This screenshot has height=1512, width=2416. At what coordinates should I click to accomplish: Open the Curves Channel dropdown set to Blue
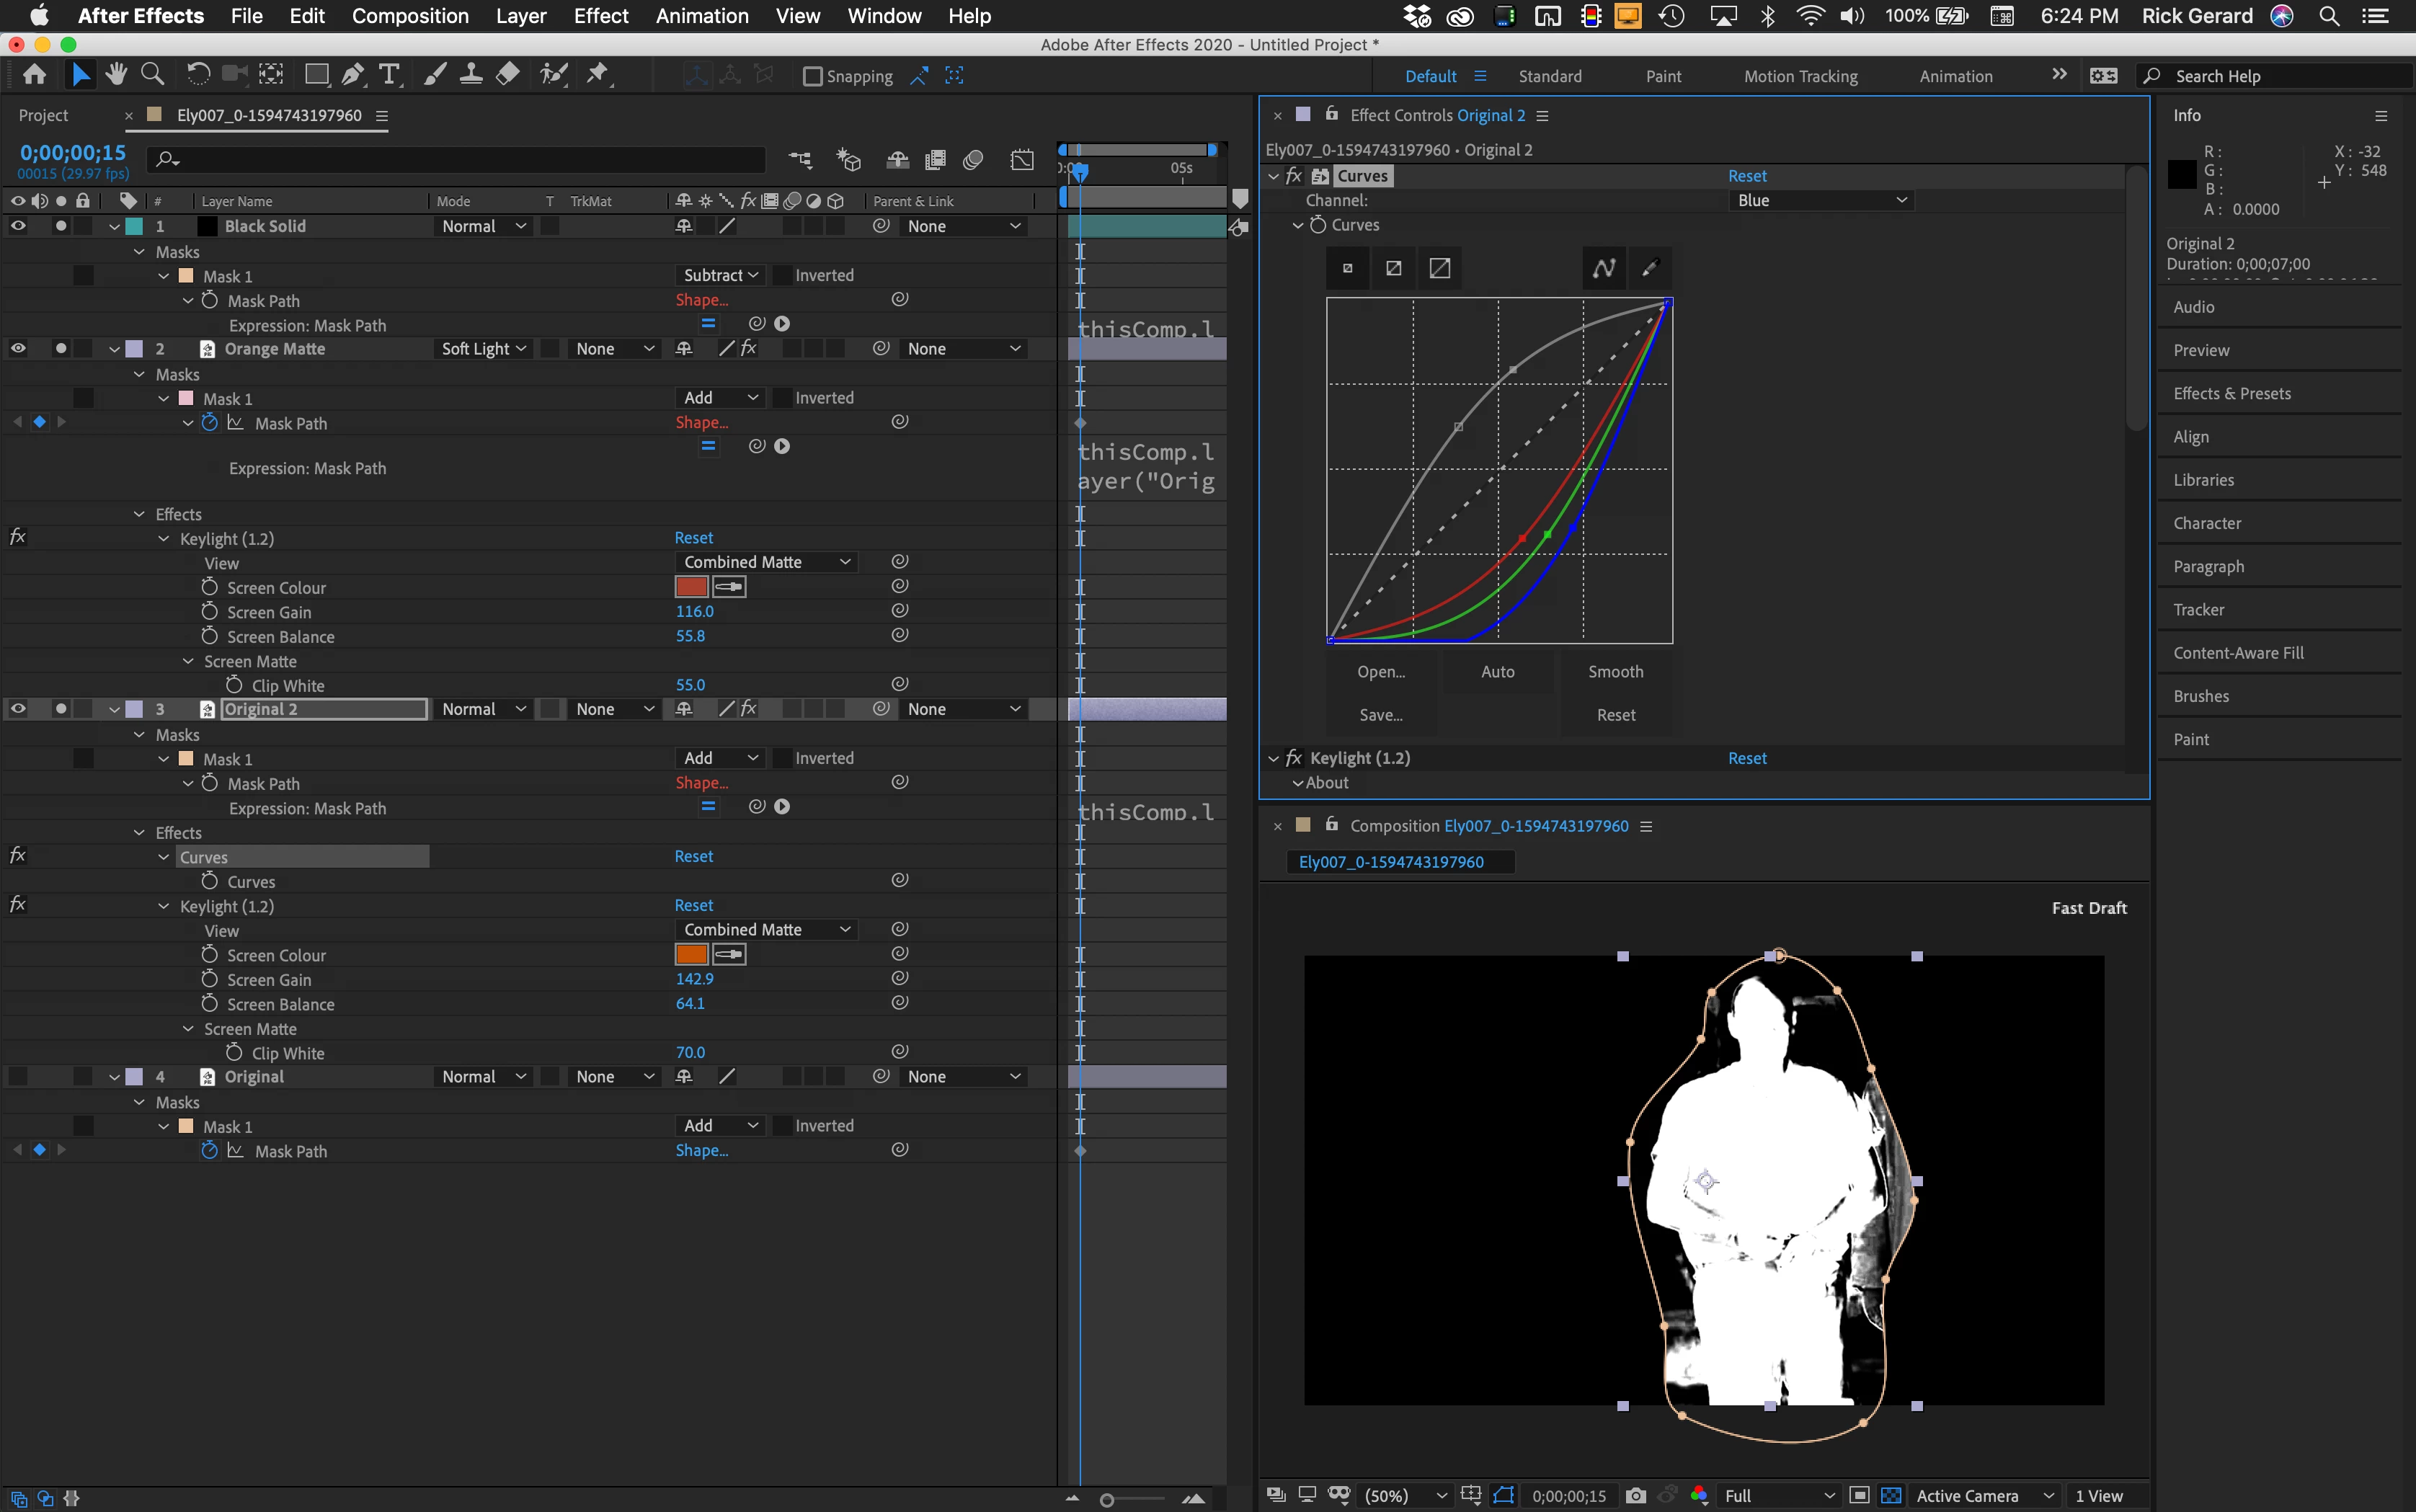point(1821,200)
